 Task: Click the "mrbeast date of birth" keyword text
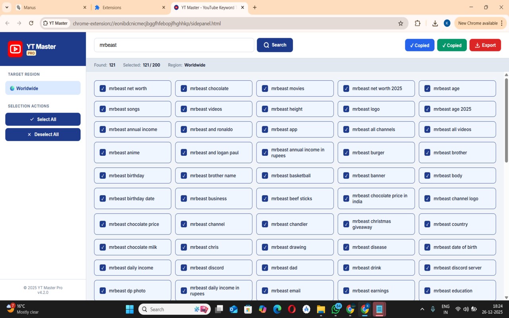455,247
